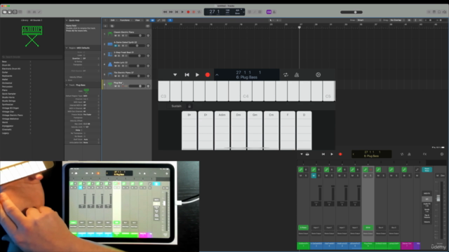Click Play in Logic's top control bar
Screen dimensions: 449x252
[182, 12]
